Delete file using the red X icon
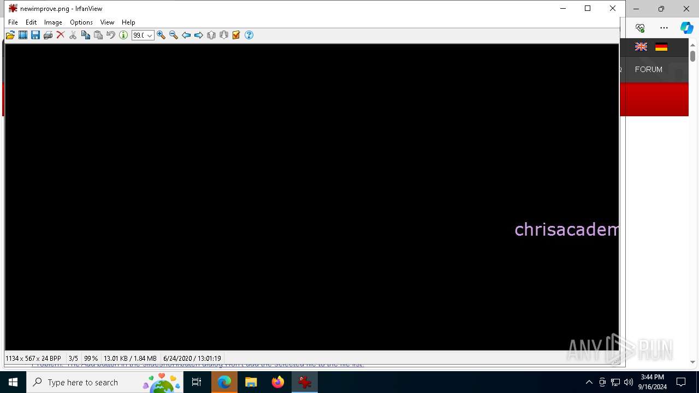 (x=61, y=35)
